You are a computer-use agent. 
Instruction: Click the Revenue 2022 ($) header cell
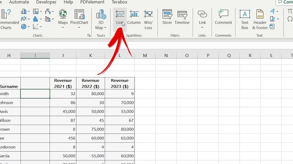(x=91, y=83)
